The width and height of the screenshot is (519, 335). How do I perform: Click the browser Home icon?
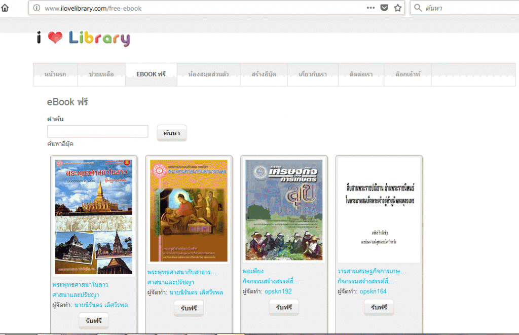[5, 8]
